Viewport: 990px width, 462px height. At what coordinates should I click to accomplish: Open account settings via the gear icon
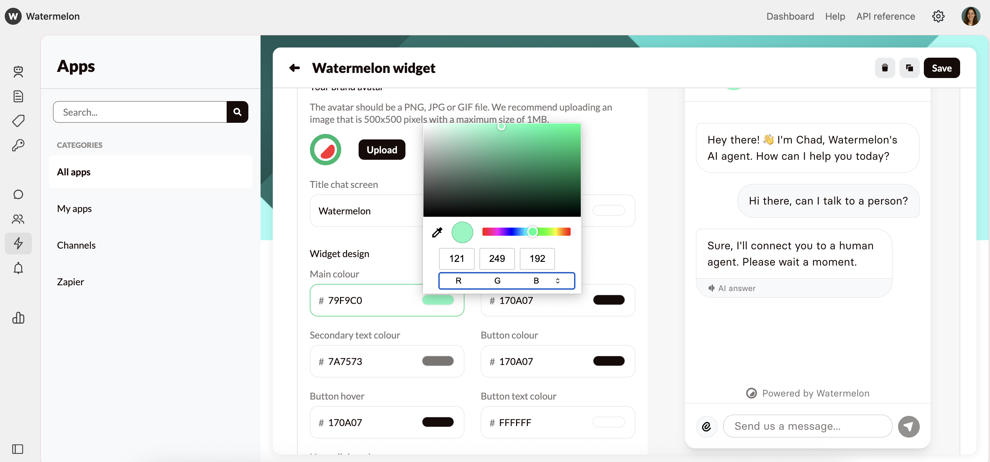938,16
